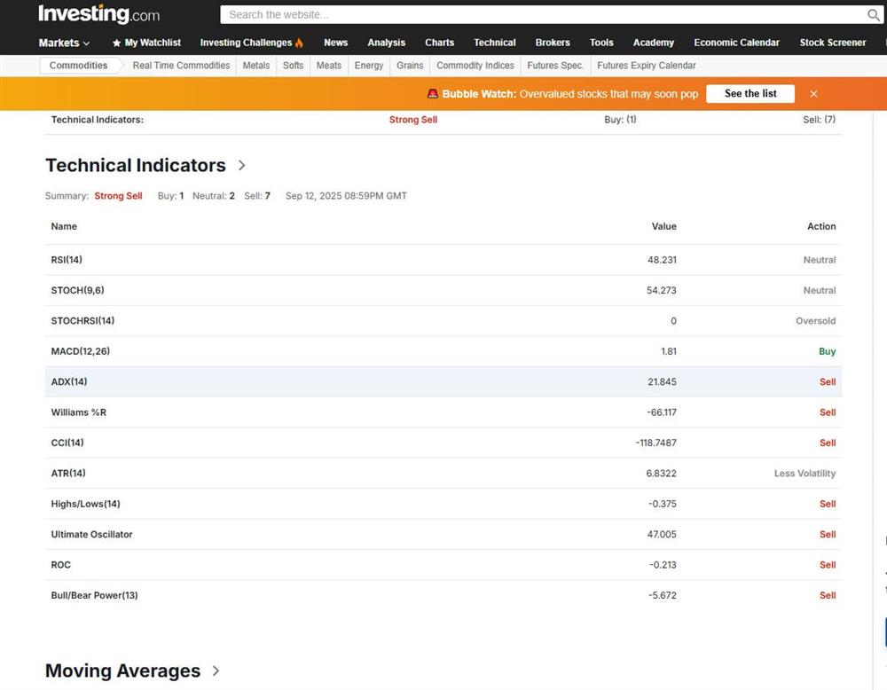Click the ATR(14) row name
887x690 pixels.
click(x=68, y=474)
